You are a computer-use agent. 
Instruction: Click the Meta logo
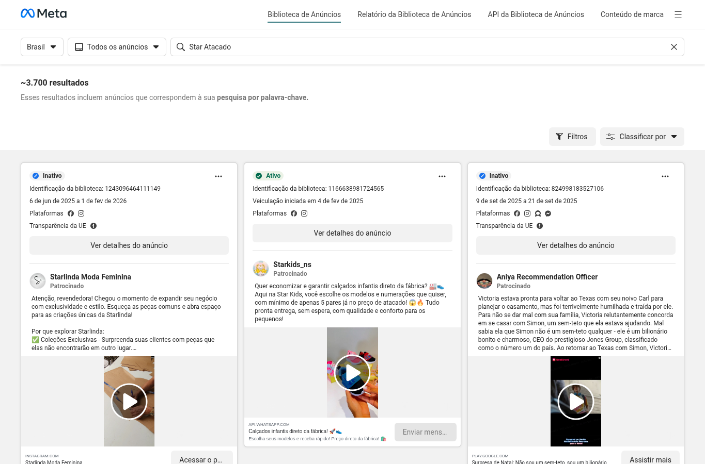click(x=43, y=13)
